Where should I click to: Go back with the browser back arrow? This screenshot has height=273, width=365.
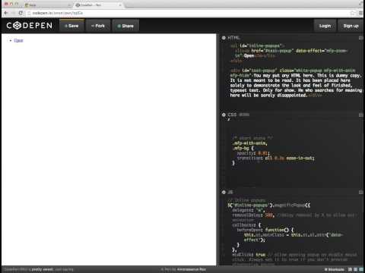6,13
